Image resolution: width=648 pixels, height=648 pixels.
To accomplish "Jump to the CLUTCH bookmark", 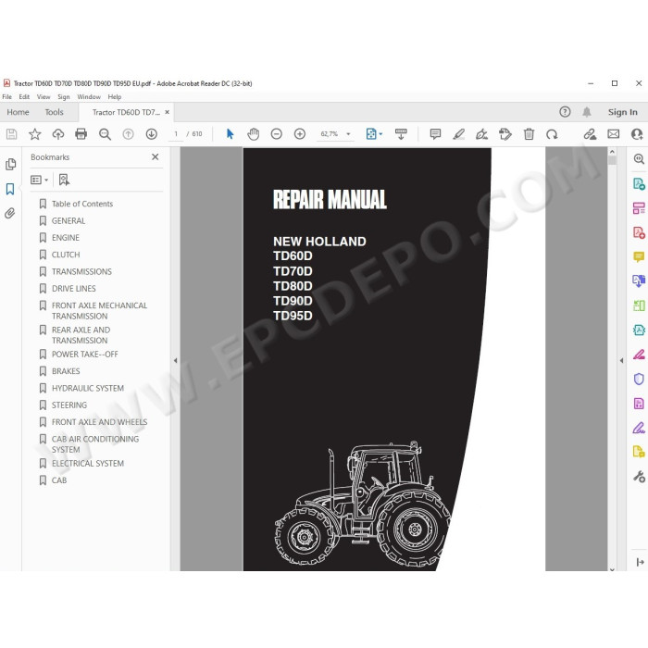I will click(x=66, y=255).
